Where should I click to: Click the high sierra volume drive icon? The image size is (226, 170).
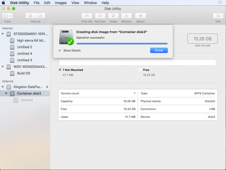pos(12,41)
